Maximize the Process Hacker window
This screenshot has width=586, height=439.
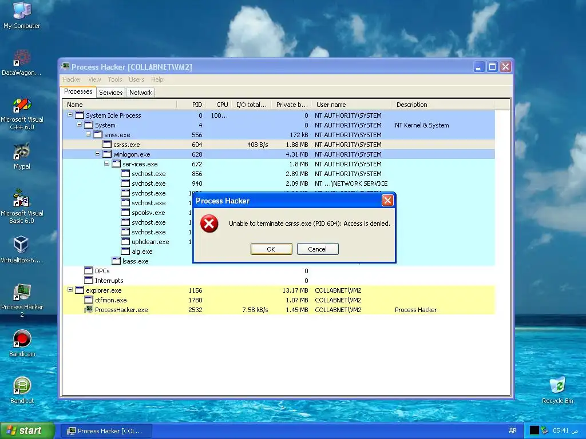point(492,67)
